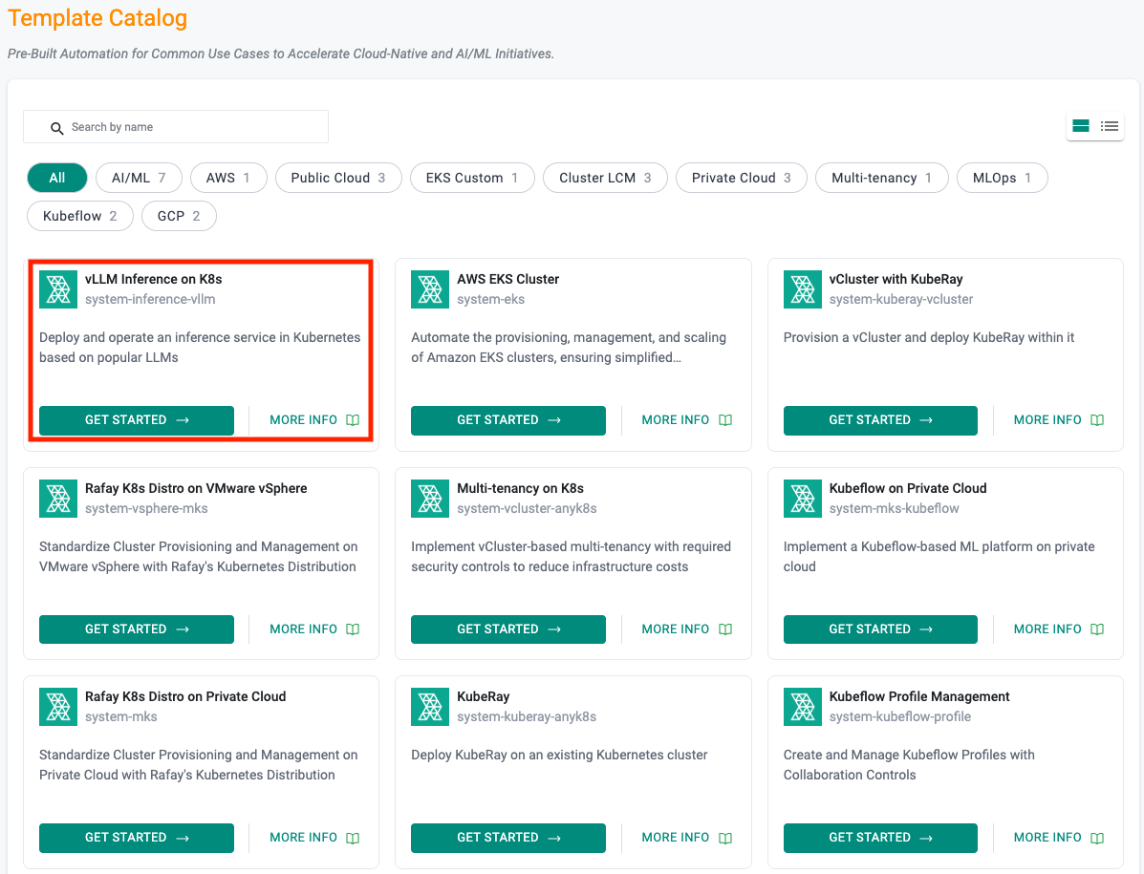Click the KubeRay template logo
Viewport: 1144px width, 874px height.
430,707
